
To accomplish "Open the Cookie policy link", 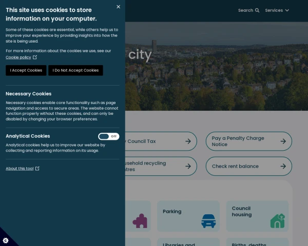I will click(18, 57).
